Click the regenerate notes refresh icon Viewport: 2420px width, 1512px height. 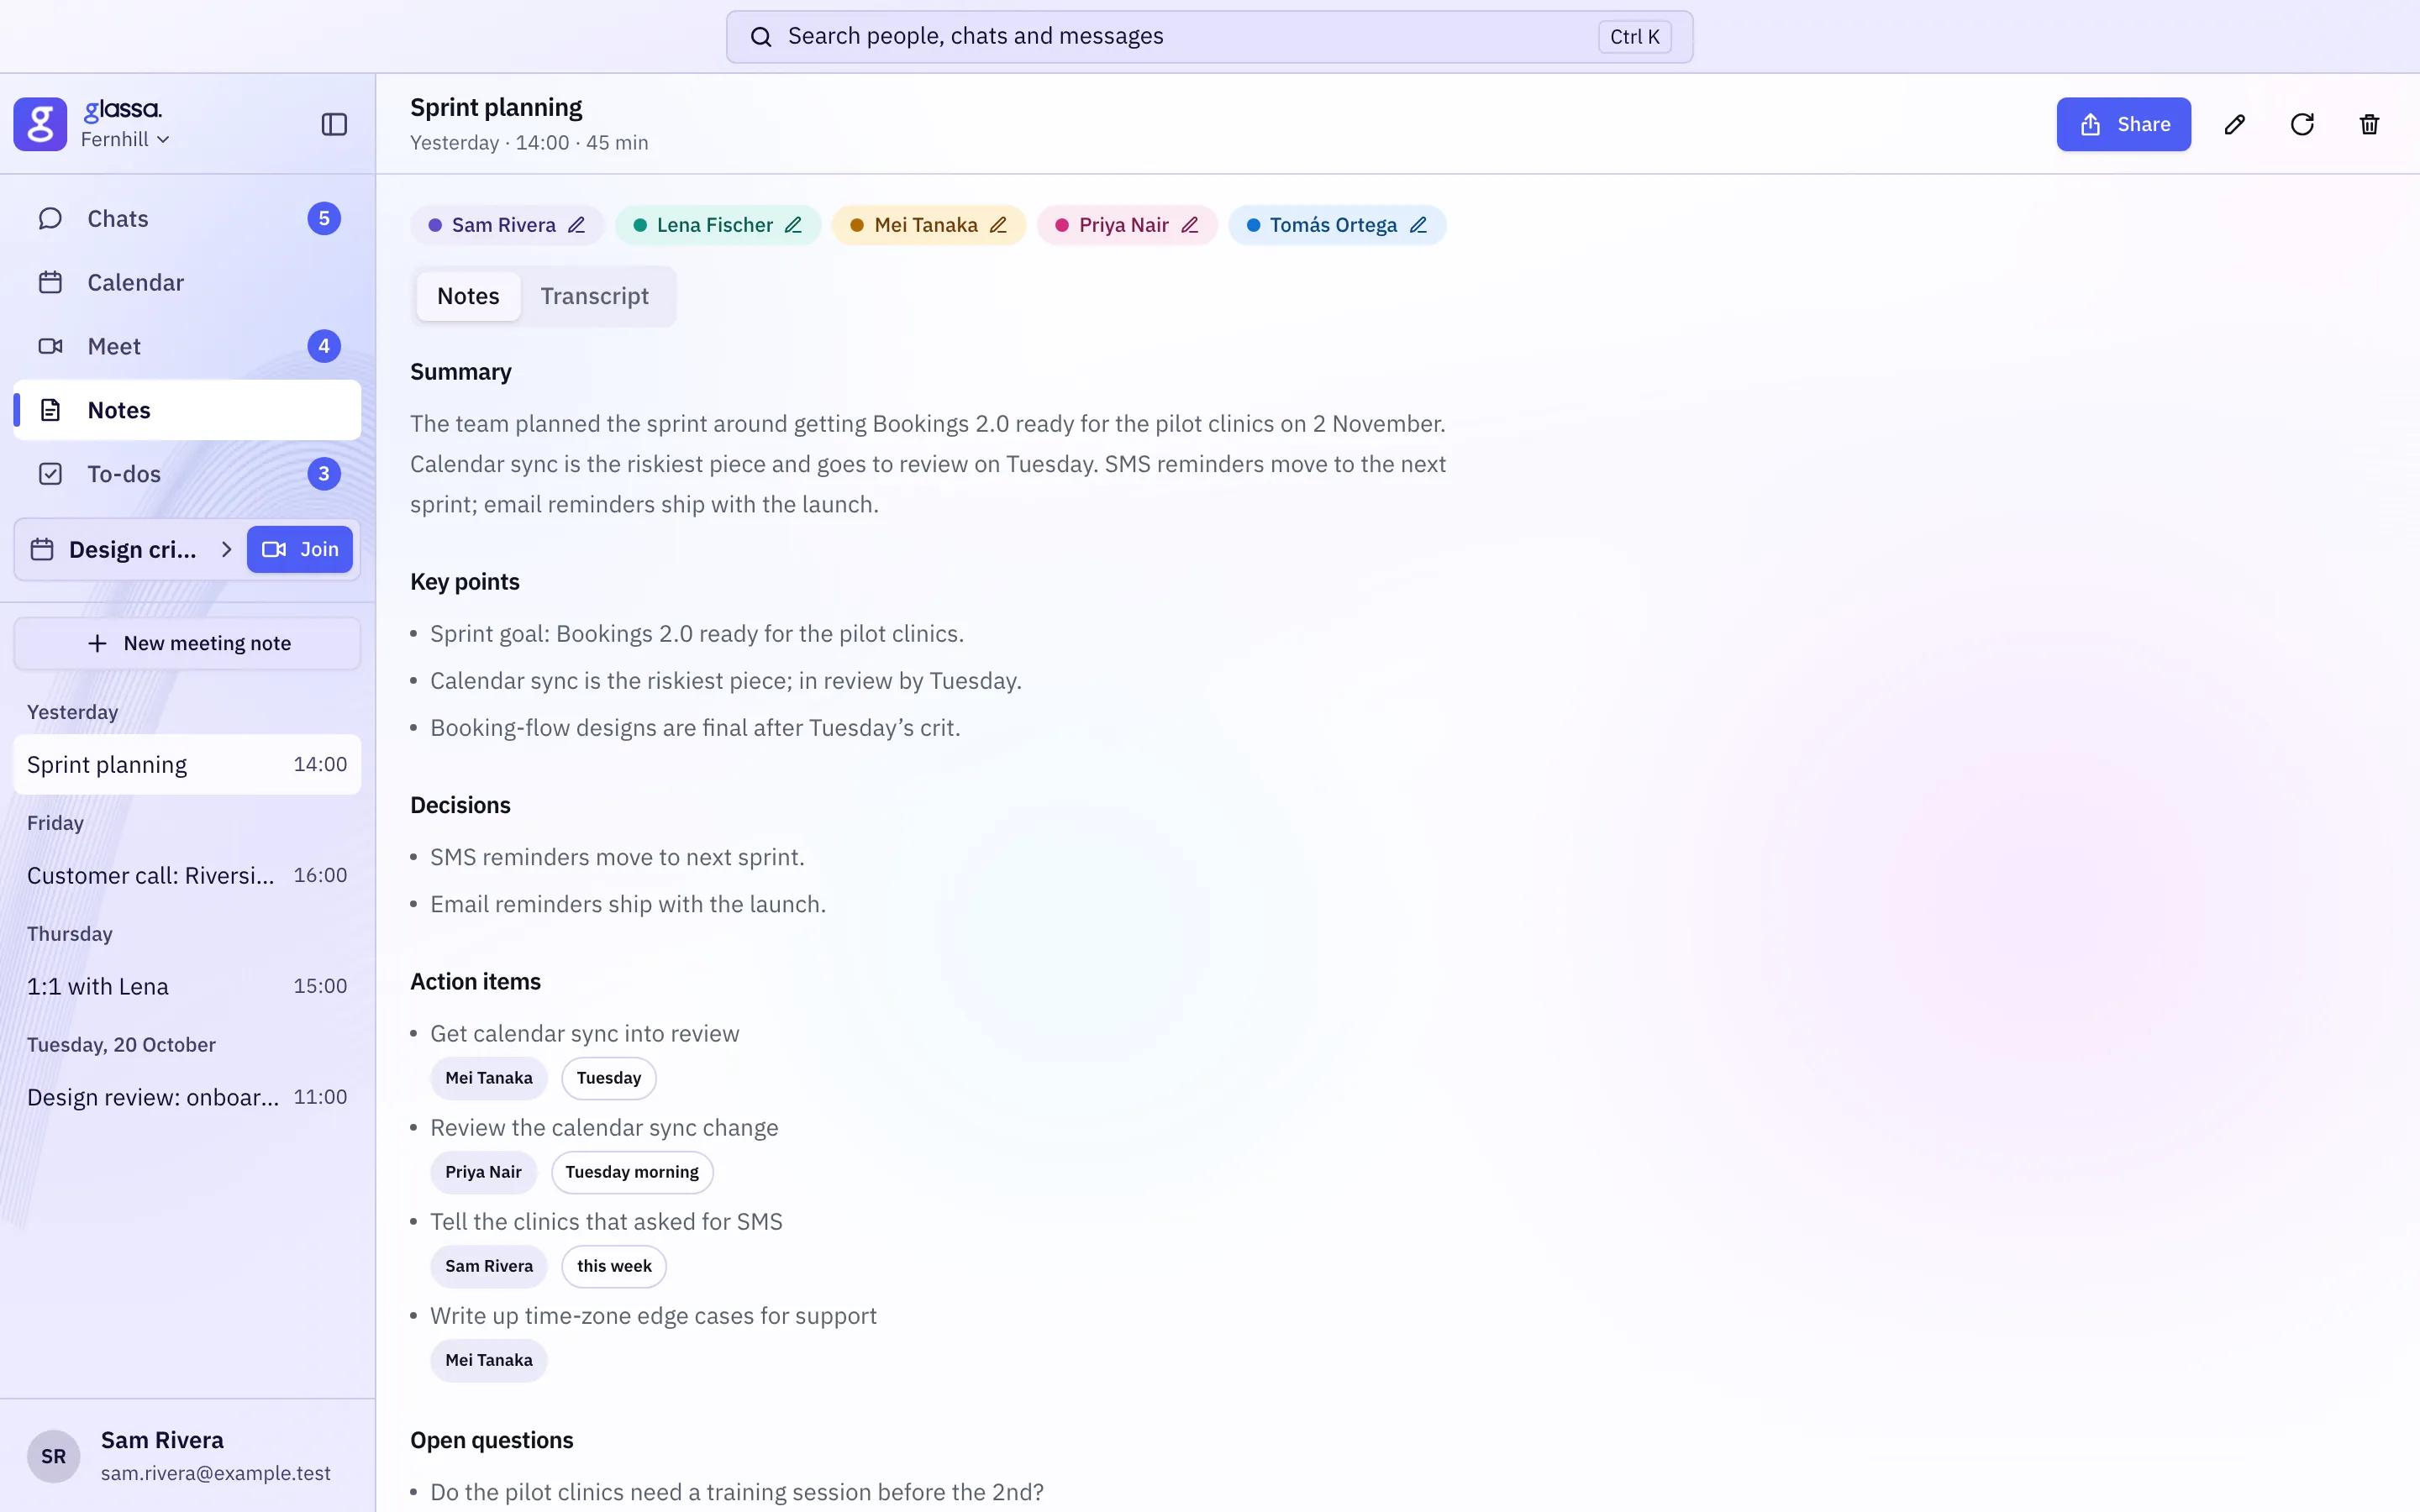click(x=2302, y=124)
